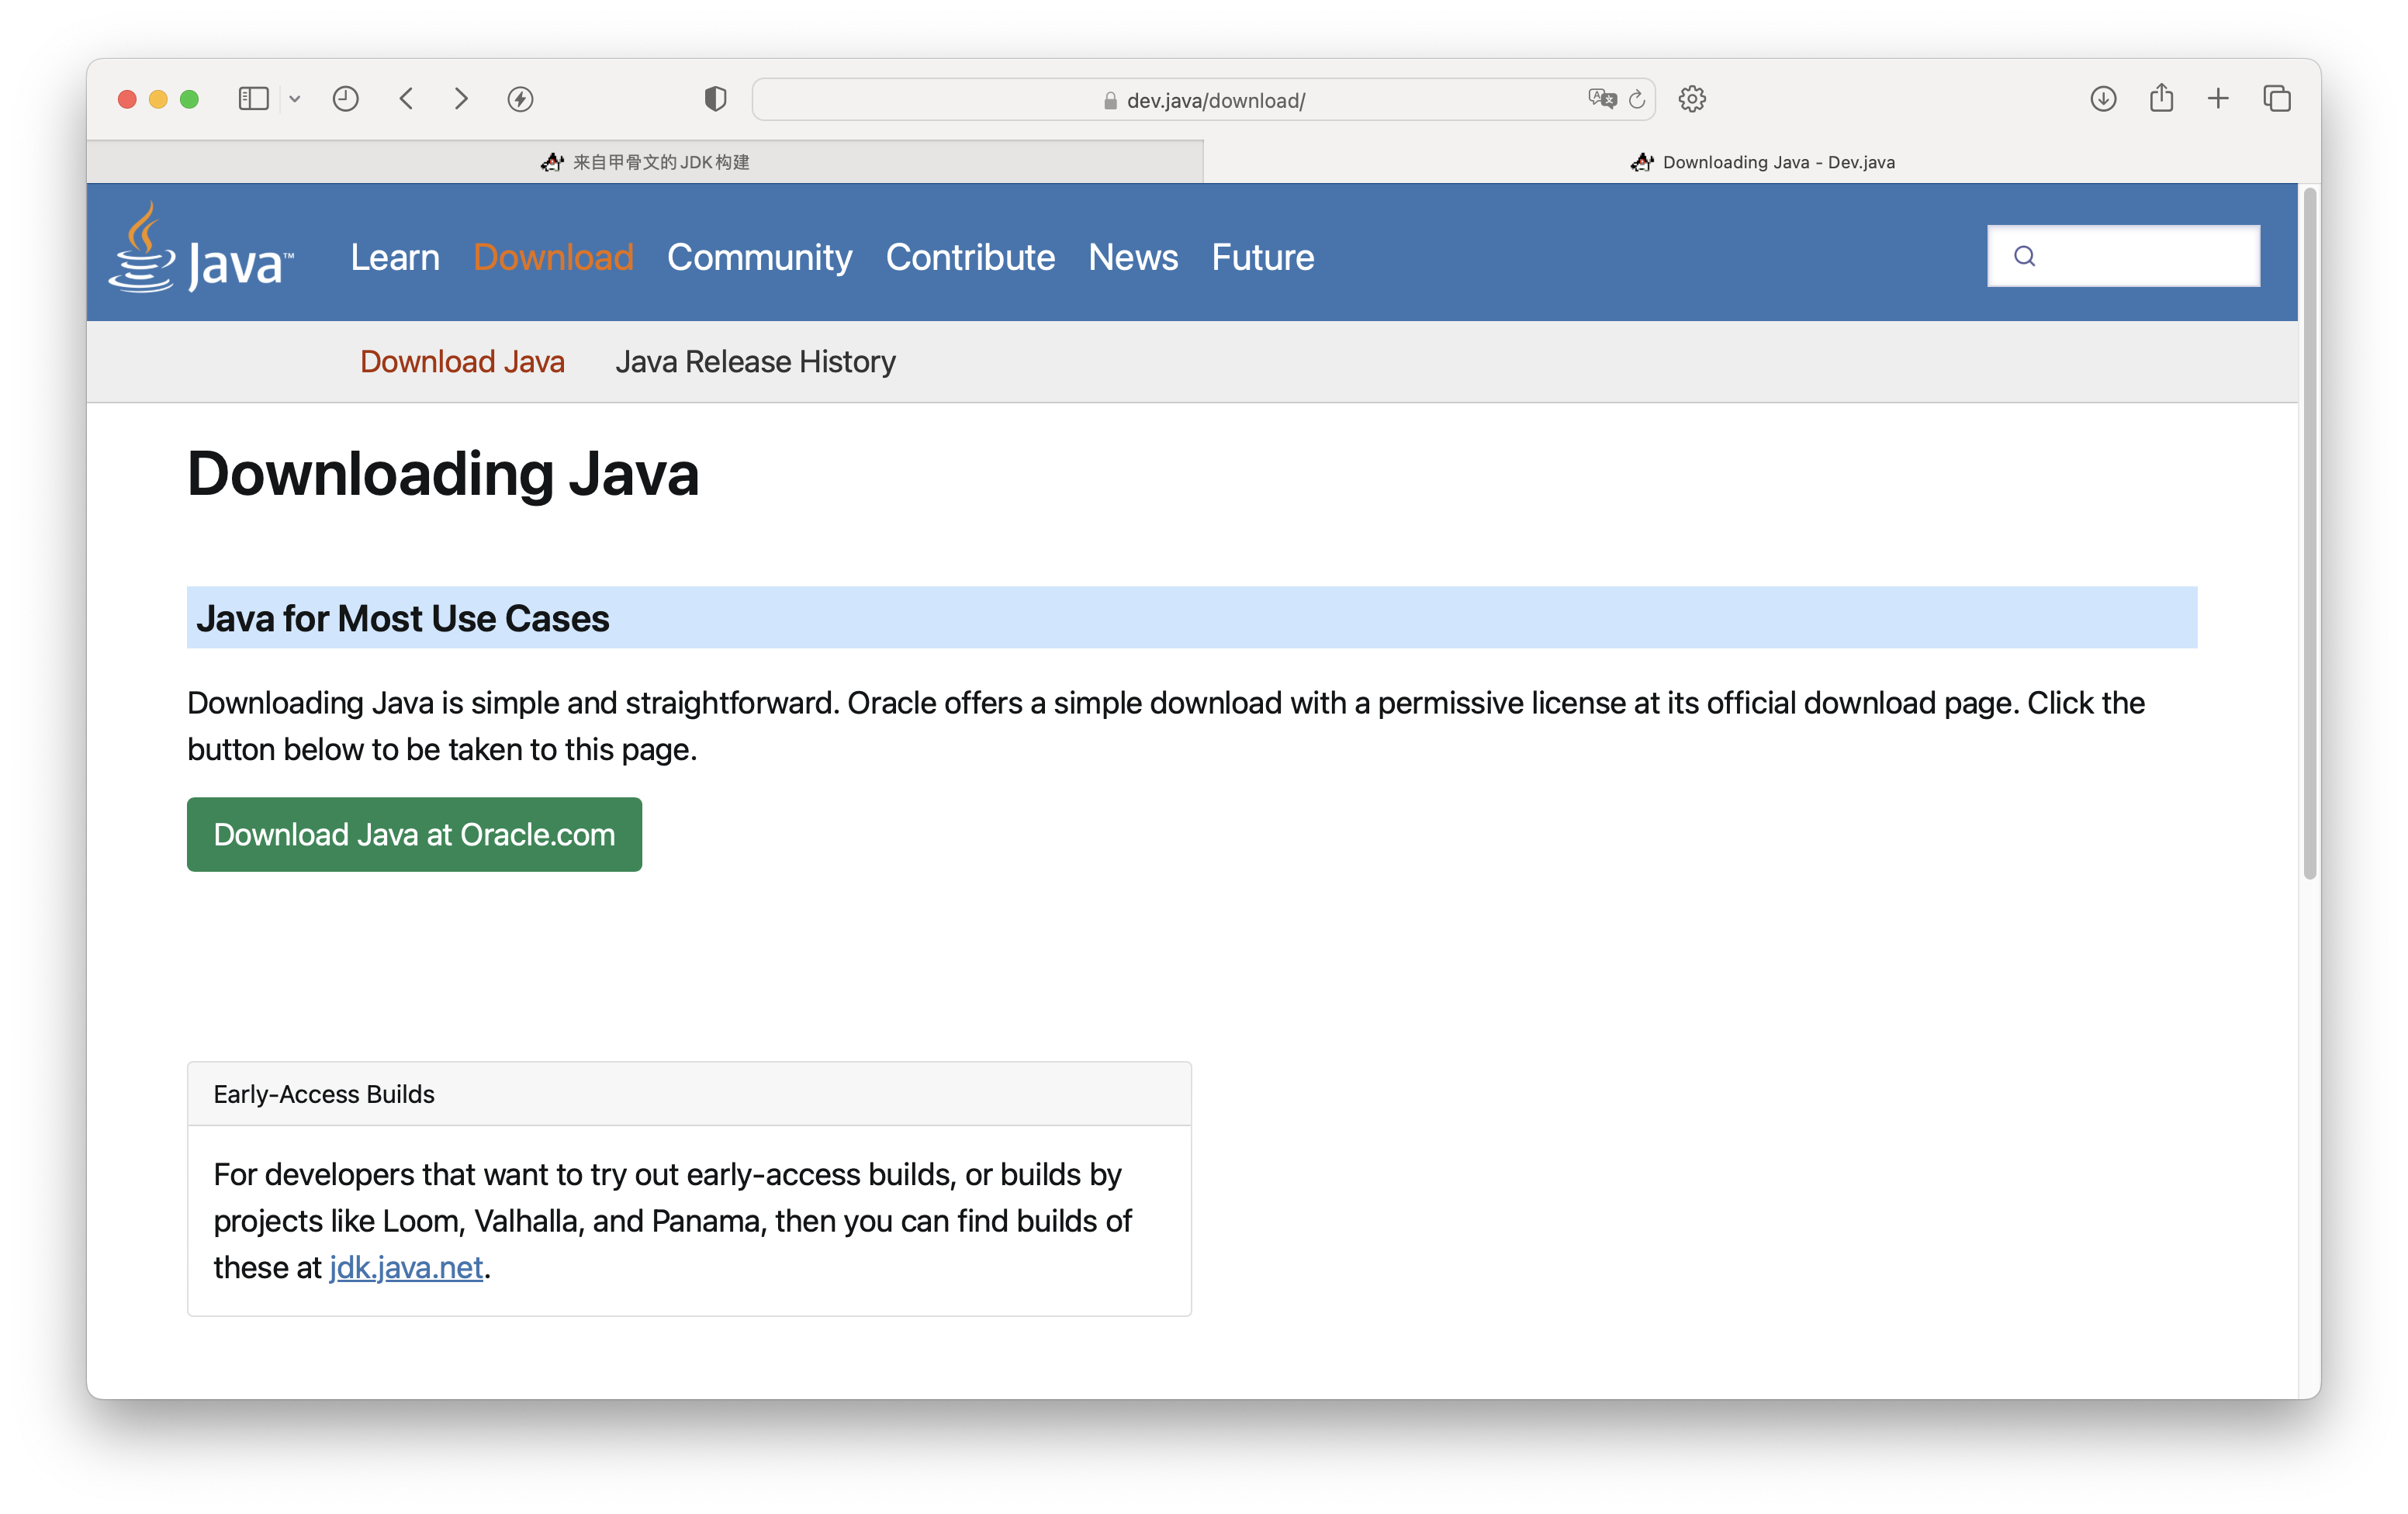Toggle the Safari sidebar
Screen dimensions: 2408x1514
(x=253, y=99)
